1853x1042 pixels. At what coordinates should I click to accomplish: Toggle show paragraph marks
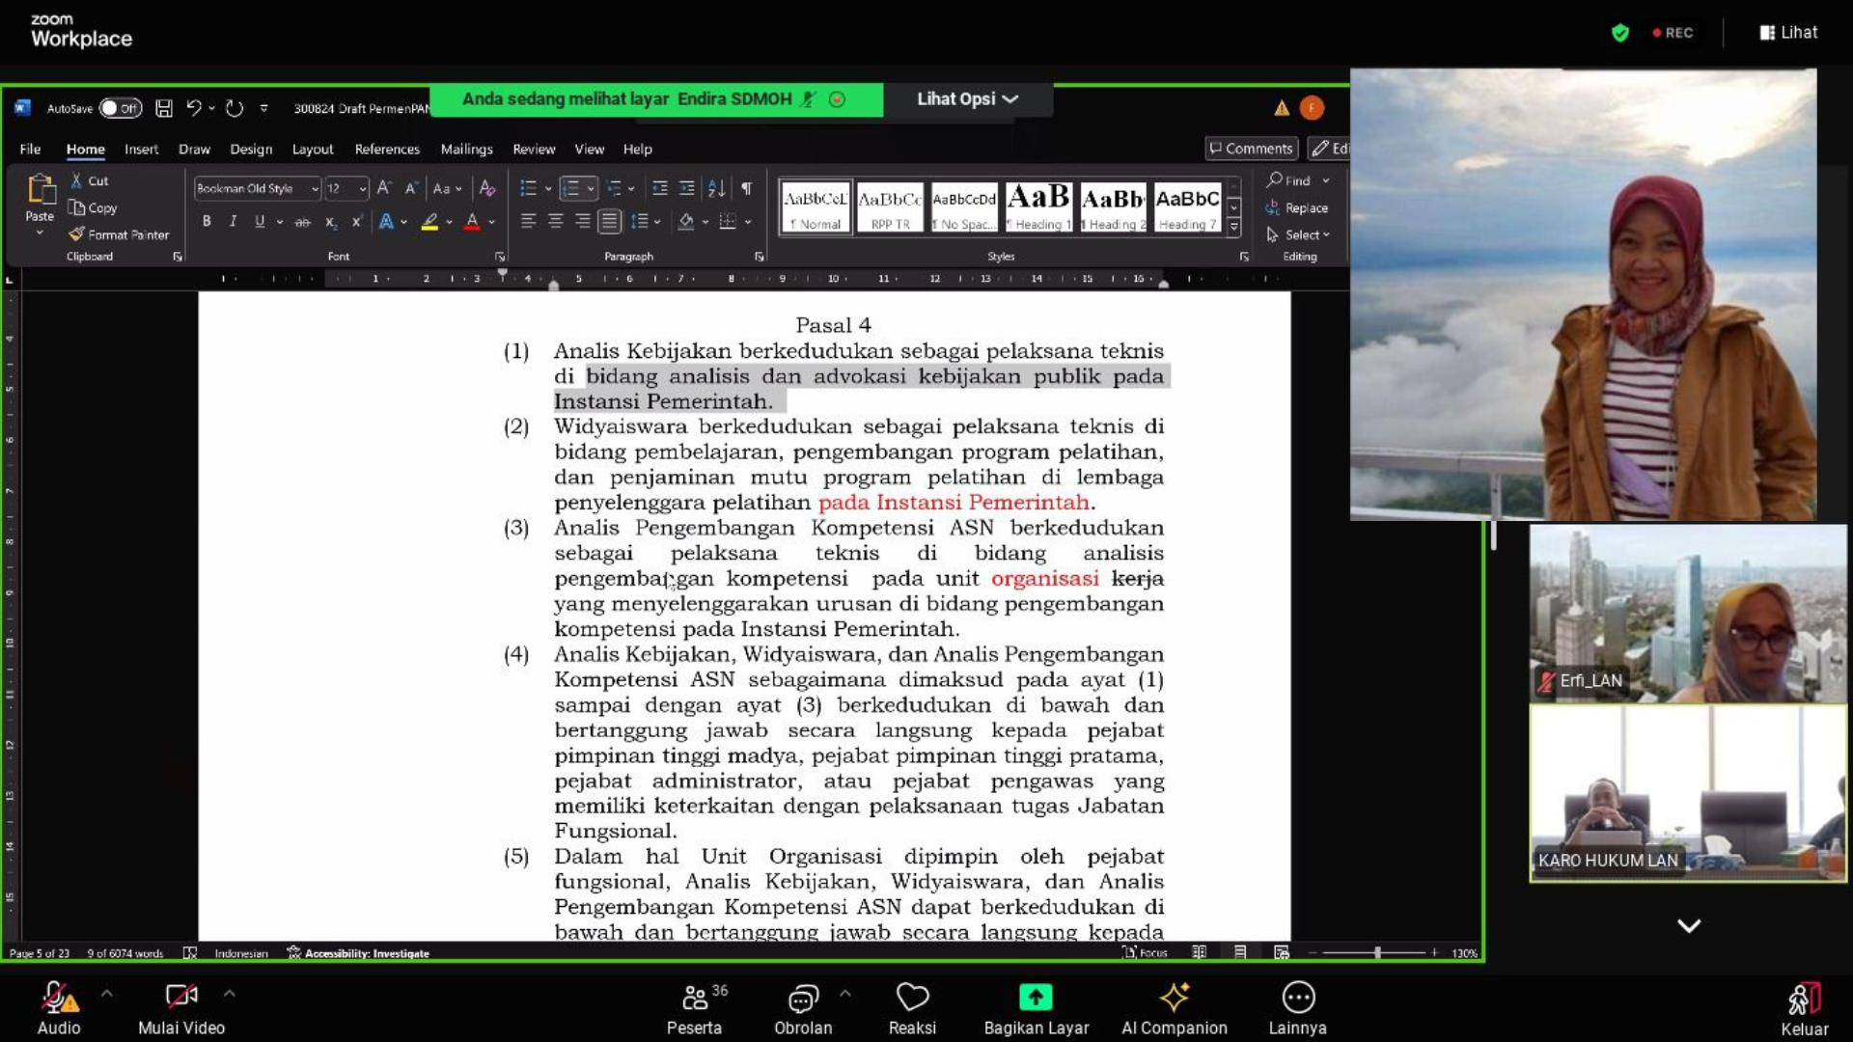[746, 188]
